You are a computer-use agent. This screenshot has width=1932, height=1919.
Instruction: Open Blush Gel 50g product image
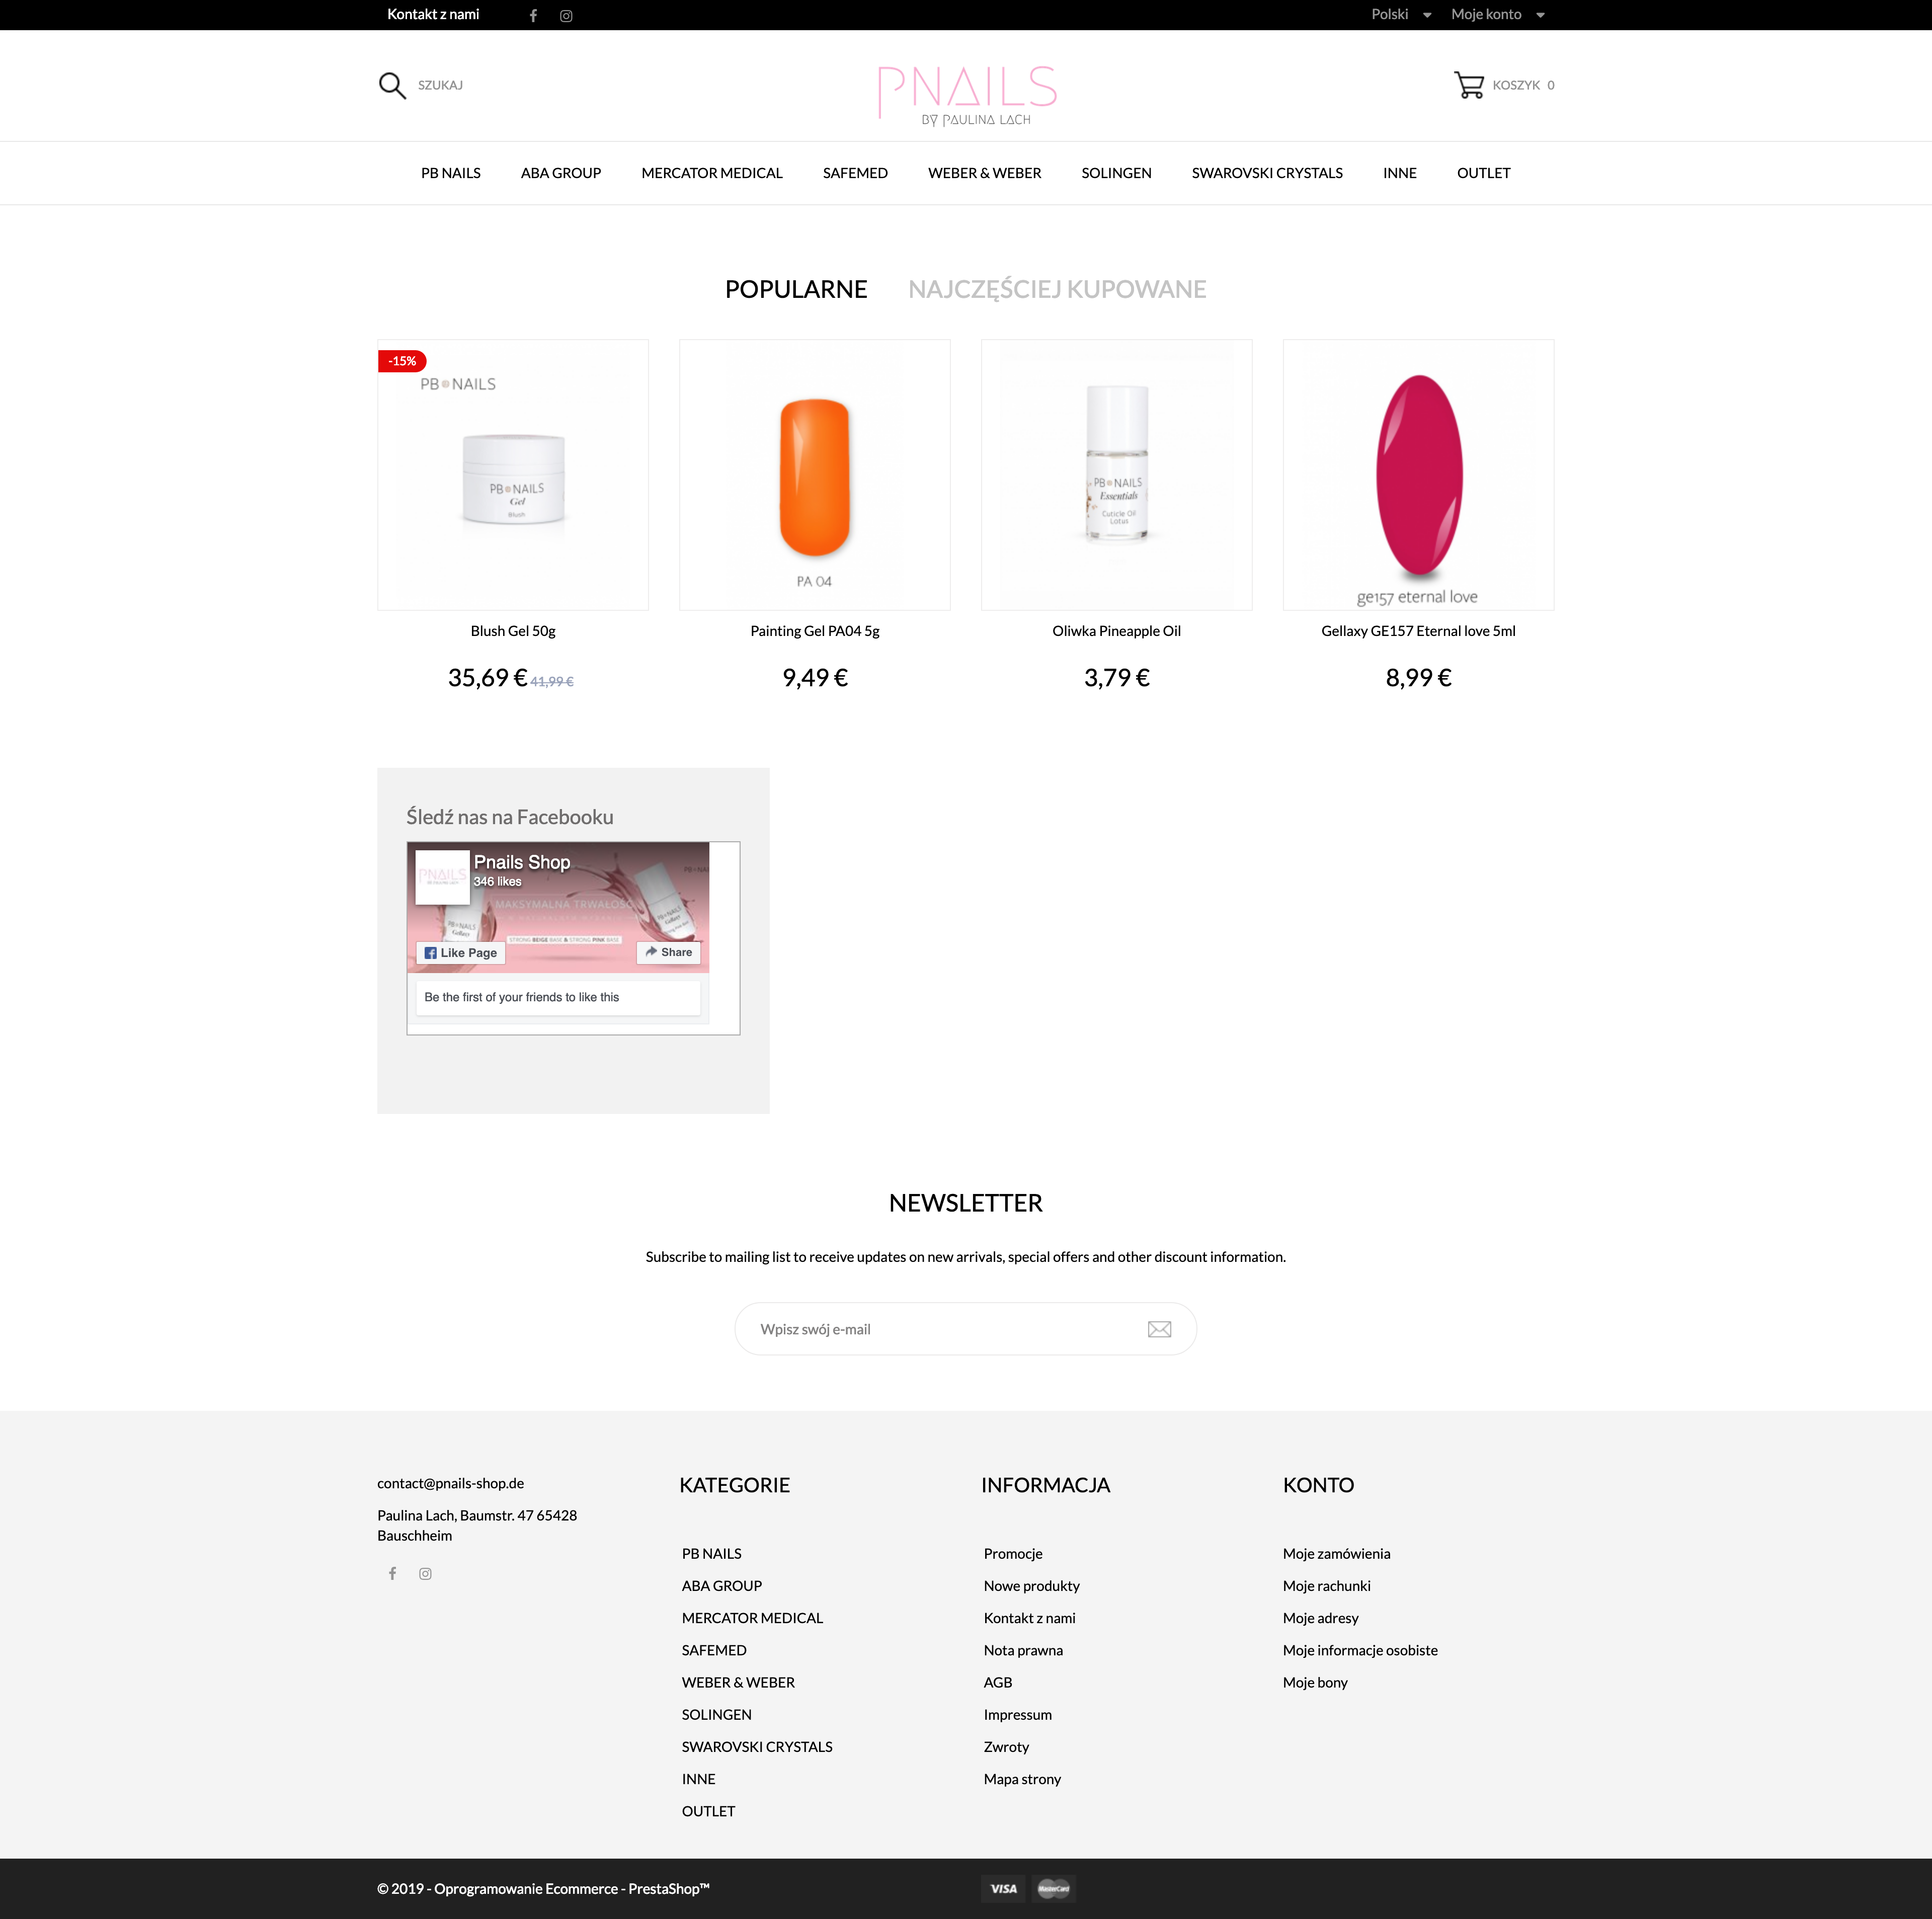click(513, 475)
